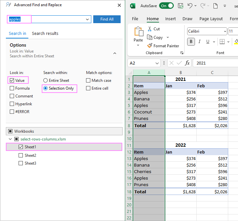Click the Undo arrow icon

coord(190,6)
